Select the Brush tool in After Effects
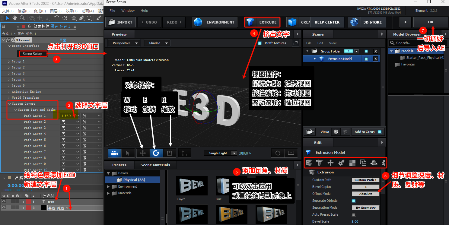Image resolution: width=449 pixels, height=225 pixels. (x=99, y=18)
